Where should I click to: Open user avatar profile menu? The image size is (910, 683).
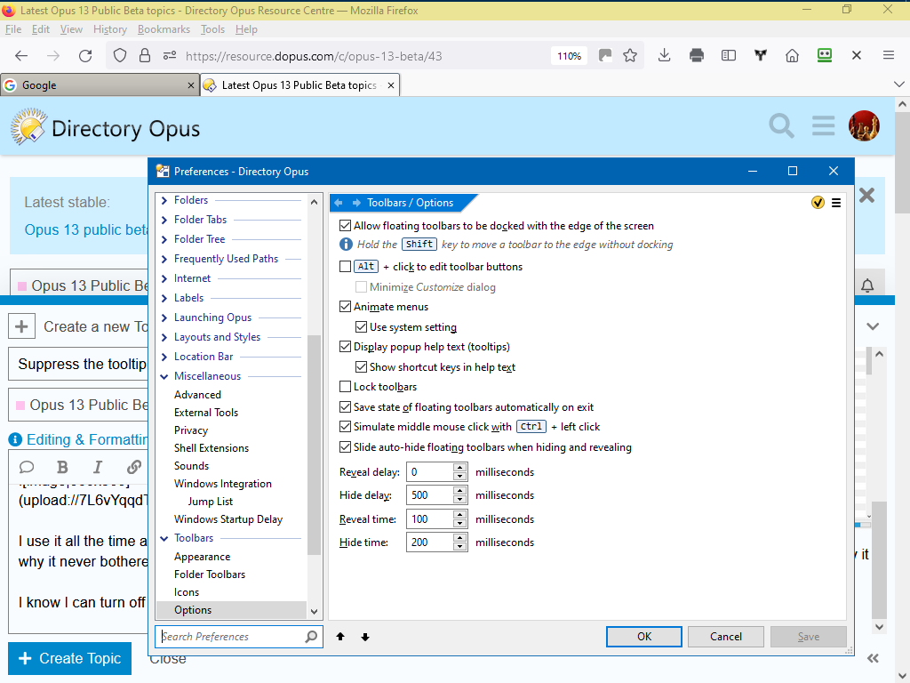[864, 126]
